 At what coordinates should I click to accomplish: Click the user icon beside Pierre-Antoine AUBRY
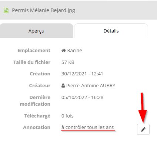point(63,85)
